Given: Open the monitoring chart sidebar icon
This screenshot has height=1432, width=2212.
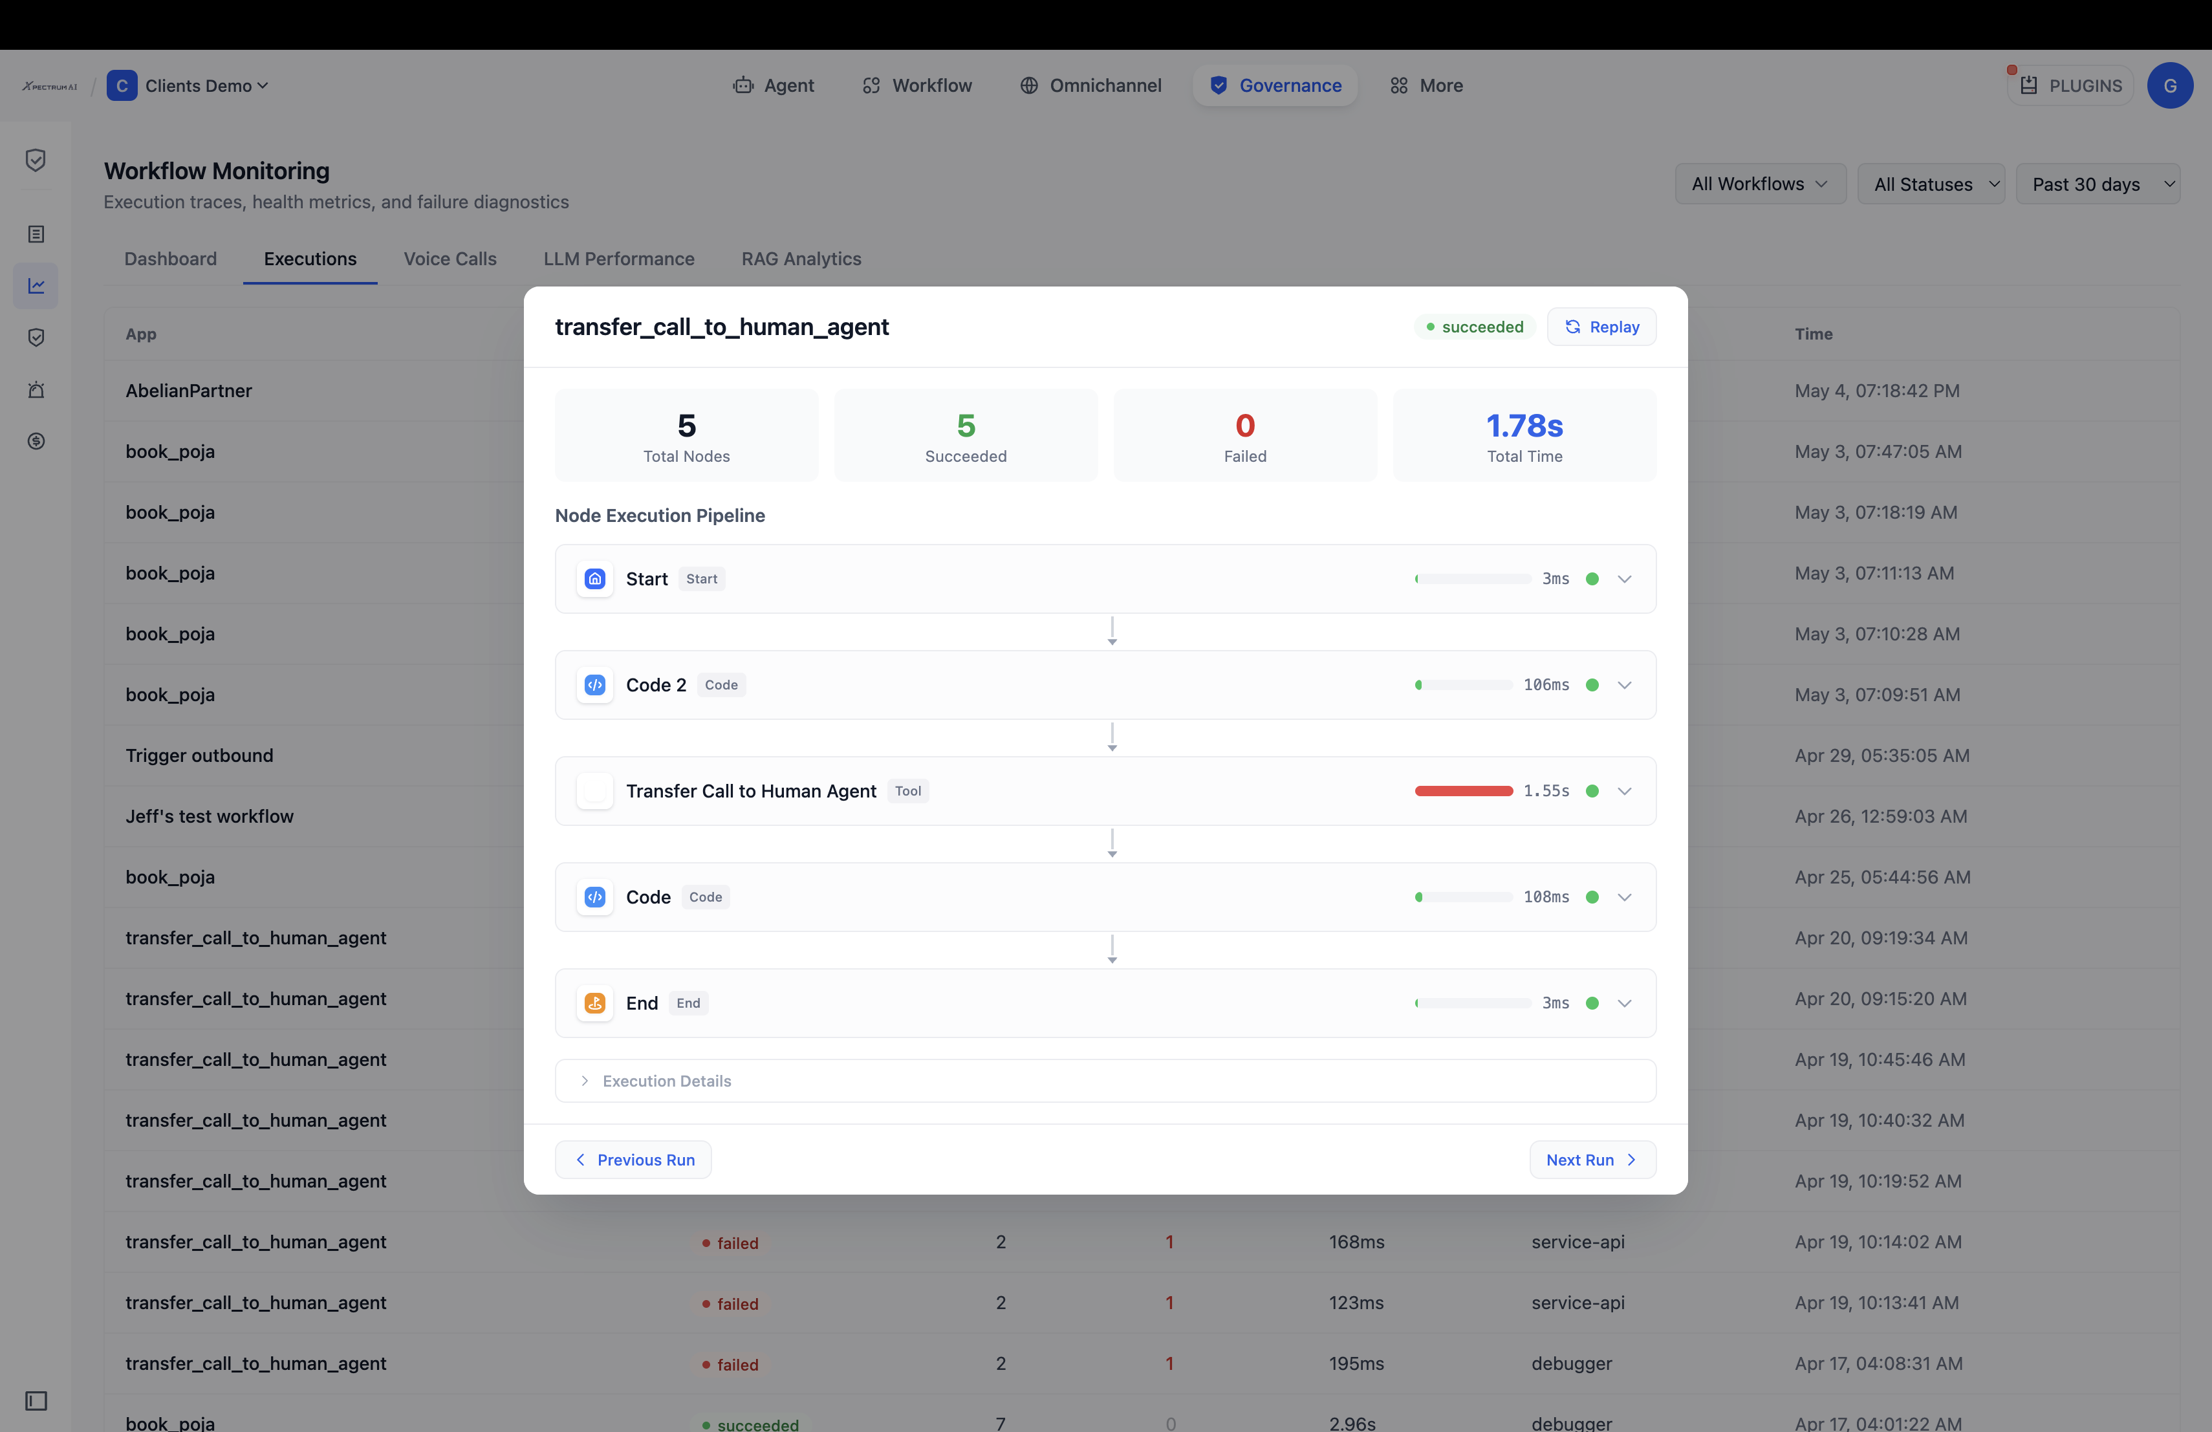Looking at the screenshot, I should (x=36, y=285).
